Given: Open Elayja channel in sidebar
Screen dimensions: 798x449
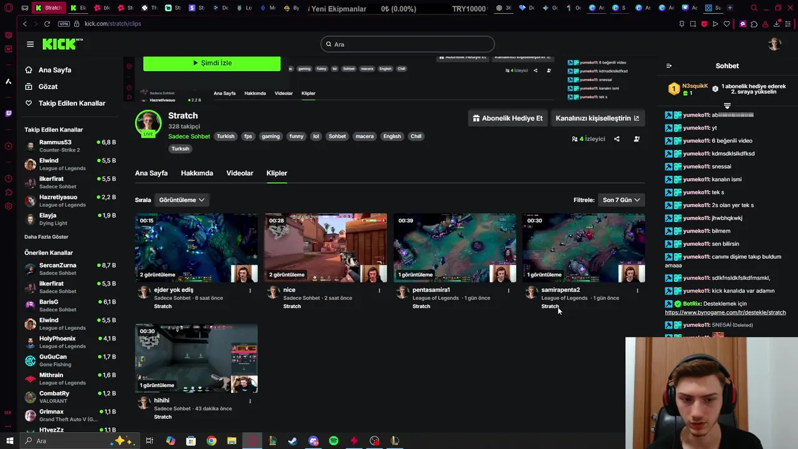Looking at the screenshot, I should [70, 219].
